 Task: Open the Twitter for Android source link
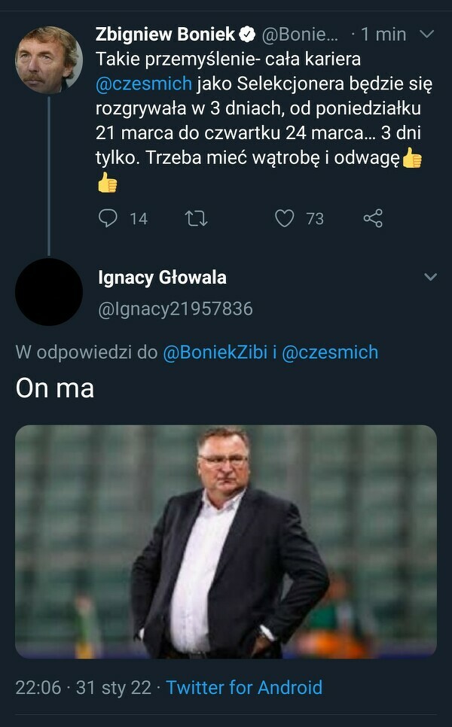[x=244, y=687]
